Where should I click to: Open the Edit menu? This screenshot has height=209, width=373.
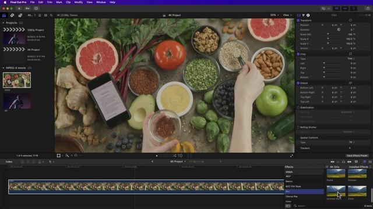point(41,2)
